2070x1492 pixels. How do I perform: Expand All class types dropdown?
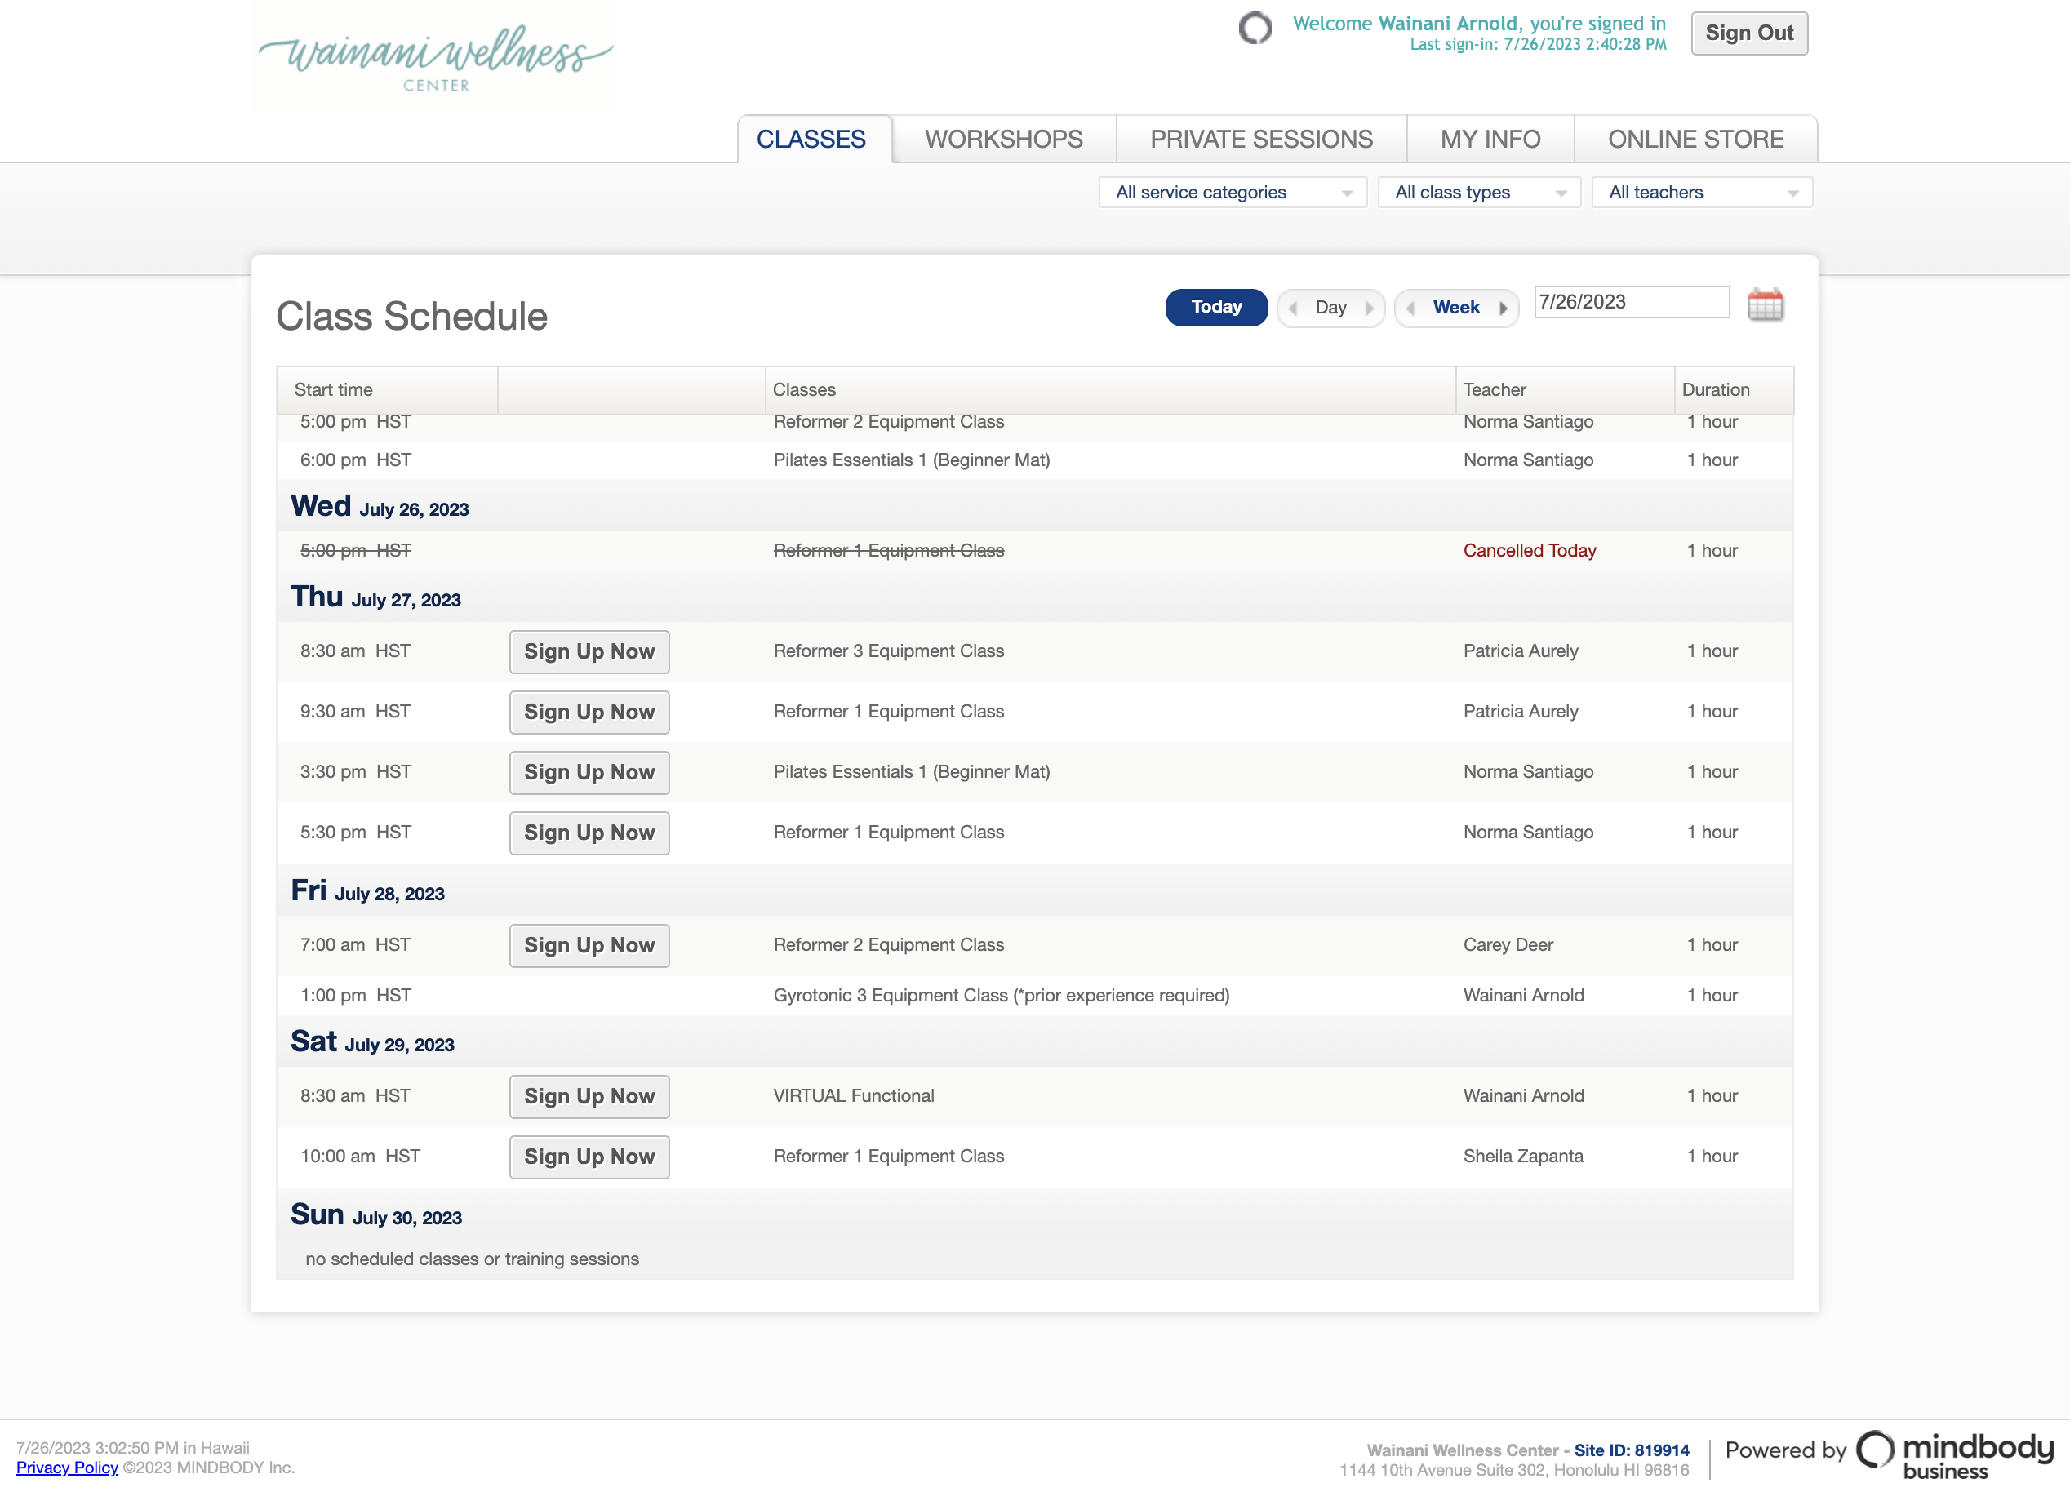(1478, 193)
